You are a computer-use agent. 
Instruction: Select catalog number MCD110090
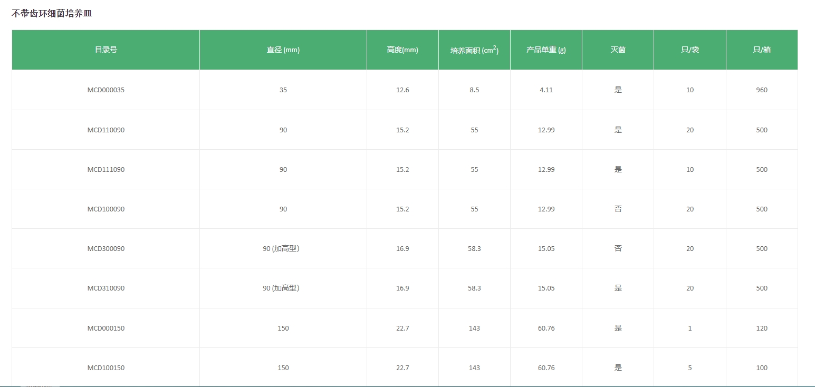[106, 130]
